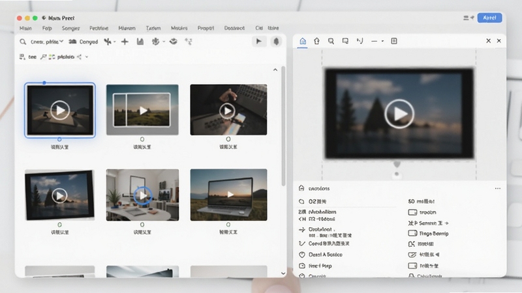Click the down chevron at the gallery bottom
522x293 pixels.
(283, 273)
